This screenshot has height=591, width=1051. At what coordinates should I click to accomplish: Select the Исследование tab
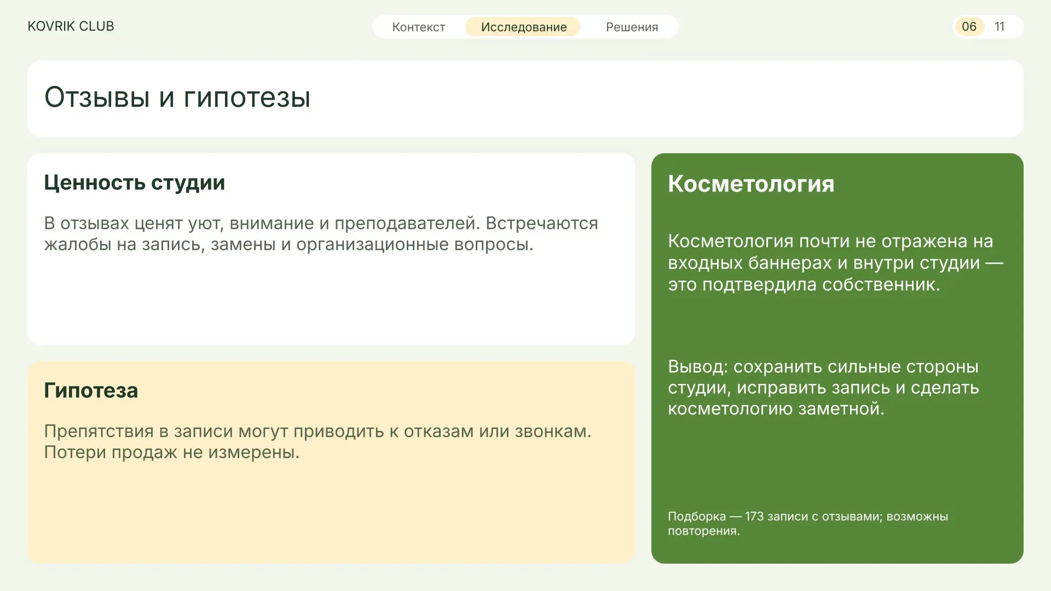pos(523,27)
